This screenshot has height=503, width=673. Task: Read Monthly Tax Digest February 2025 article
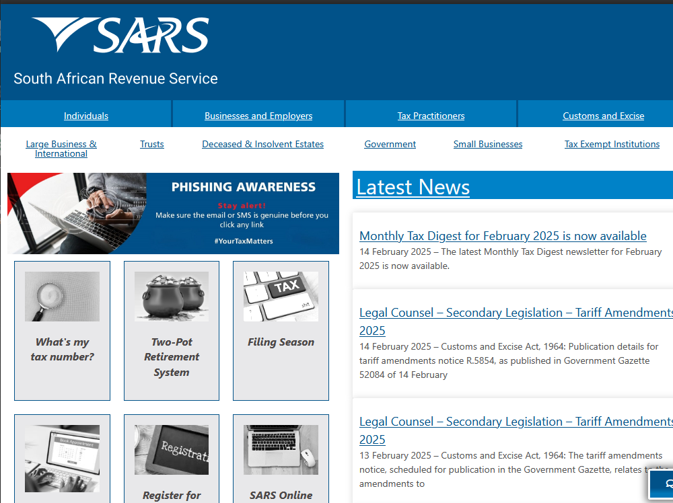point(503,236)
